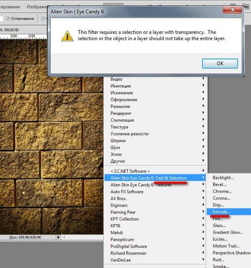Select Extrude... from the submenu

pos(221,212)
